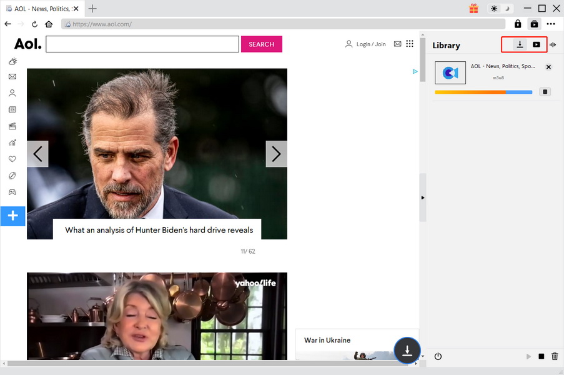Delete all tasks with trash icon
The width and height of the screenshot is (564, 375).
point(554,356)
